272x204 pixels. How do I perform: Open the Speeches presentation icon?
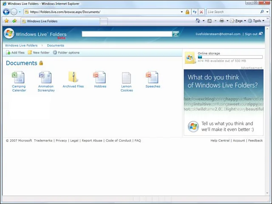[152, 77]
